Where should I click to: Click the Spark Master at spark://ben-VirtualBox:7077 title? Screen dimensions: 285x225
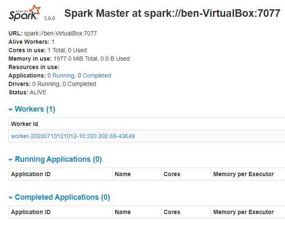(x=172, y=13)
